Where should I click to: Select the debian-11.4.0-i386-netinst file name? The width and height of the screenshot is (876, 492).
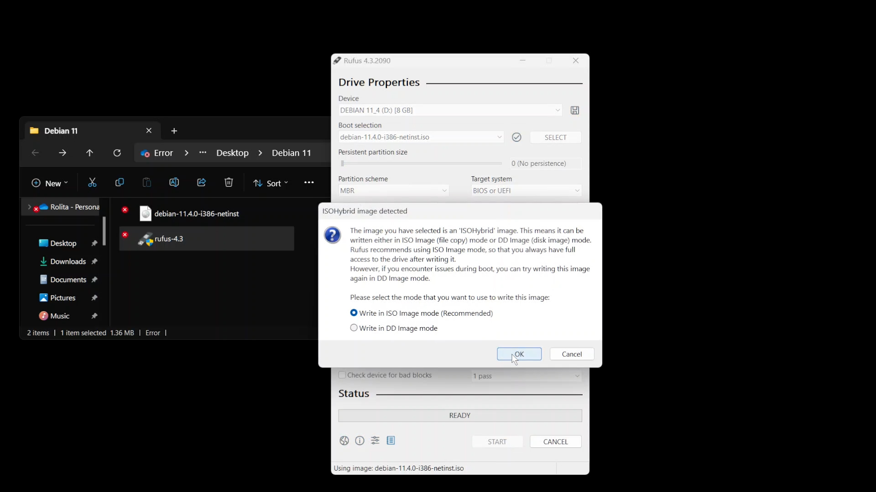197,214
